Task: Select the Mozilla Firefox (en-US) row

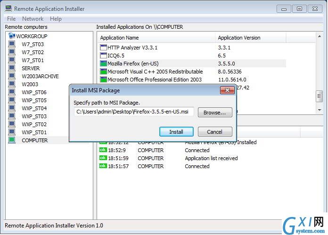Action: click(x=192, y=64)
